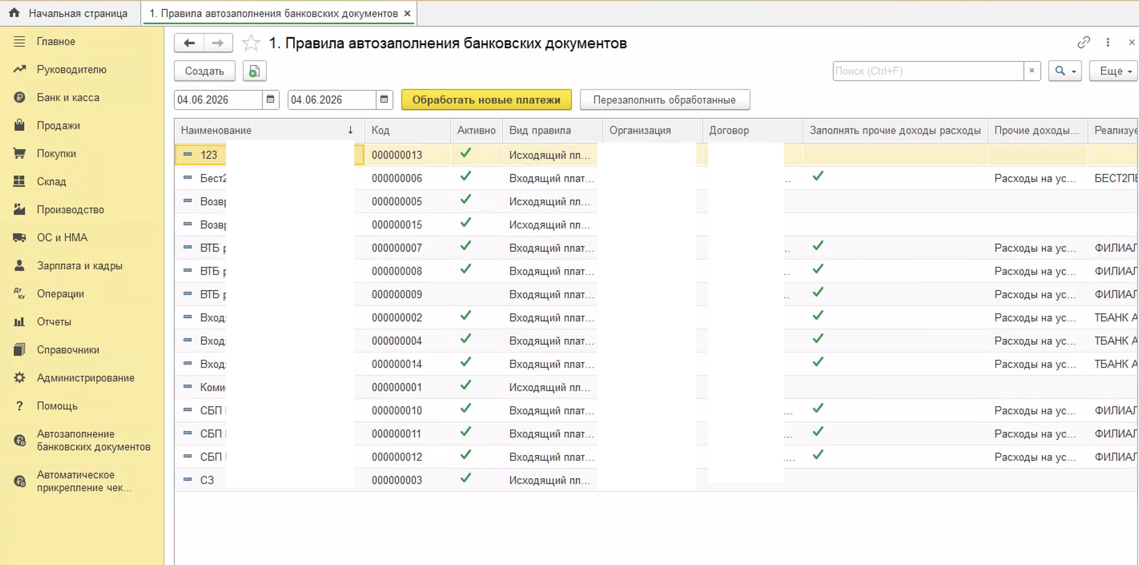Toggle Заполнять прочие доходы check for 000000009
Viewport: 1139px width, 565px height.
(x=818, y=293)
